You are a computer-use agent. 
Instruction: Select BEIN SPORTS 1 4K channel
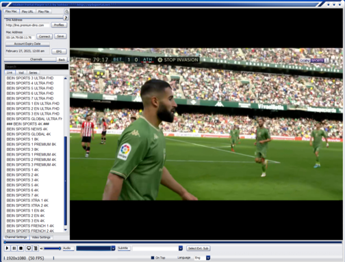(x=23, y=170)
